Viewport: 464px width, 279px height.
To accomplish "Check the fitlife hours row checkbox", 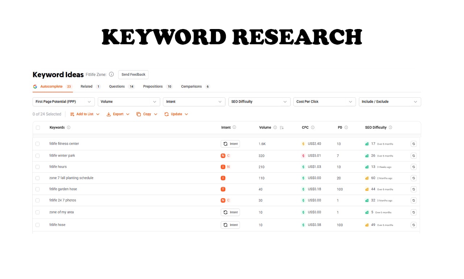I will coord(38,167).
